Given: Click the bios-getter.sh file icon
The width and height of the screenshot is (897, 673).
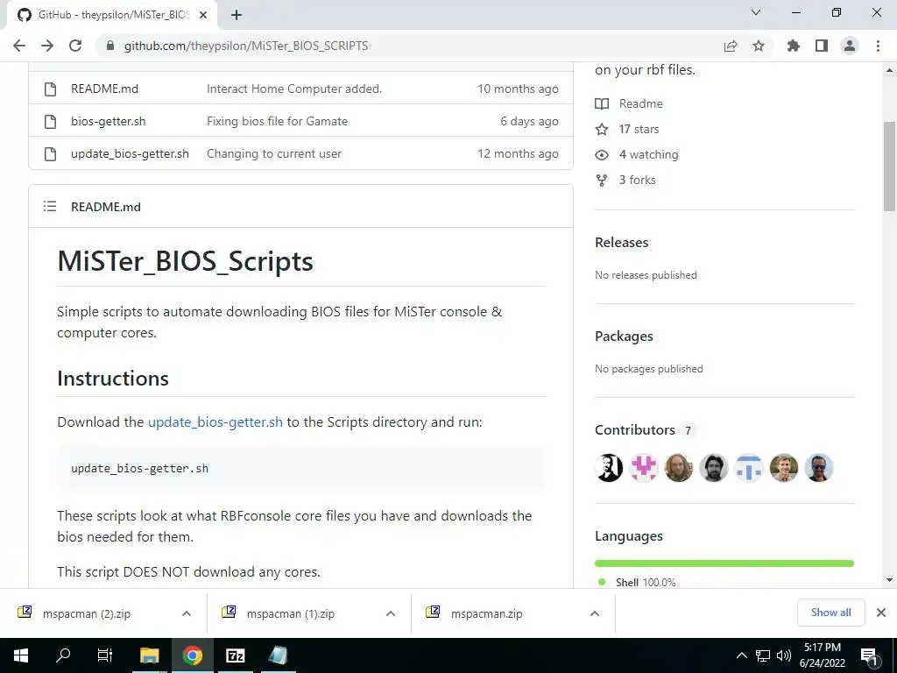Looking at the screenshot, I should tap(50, 121).
